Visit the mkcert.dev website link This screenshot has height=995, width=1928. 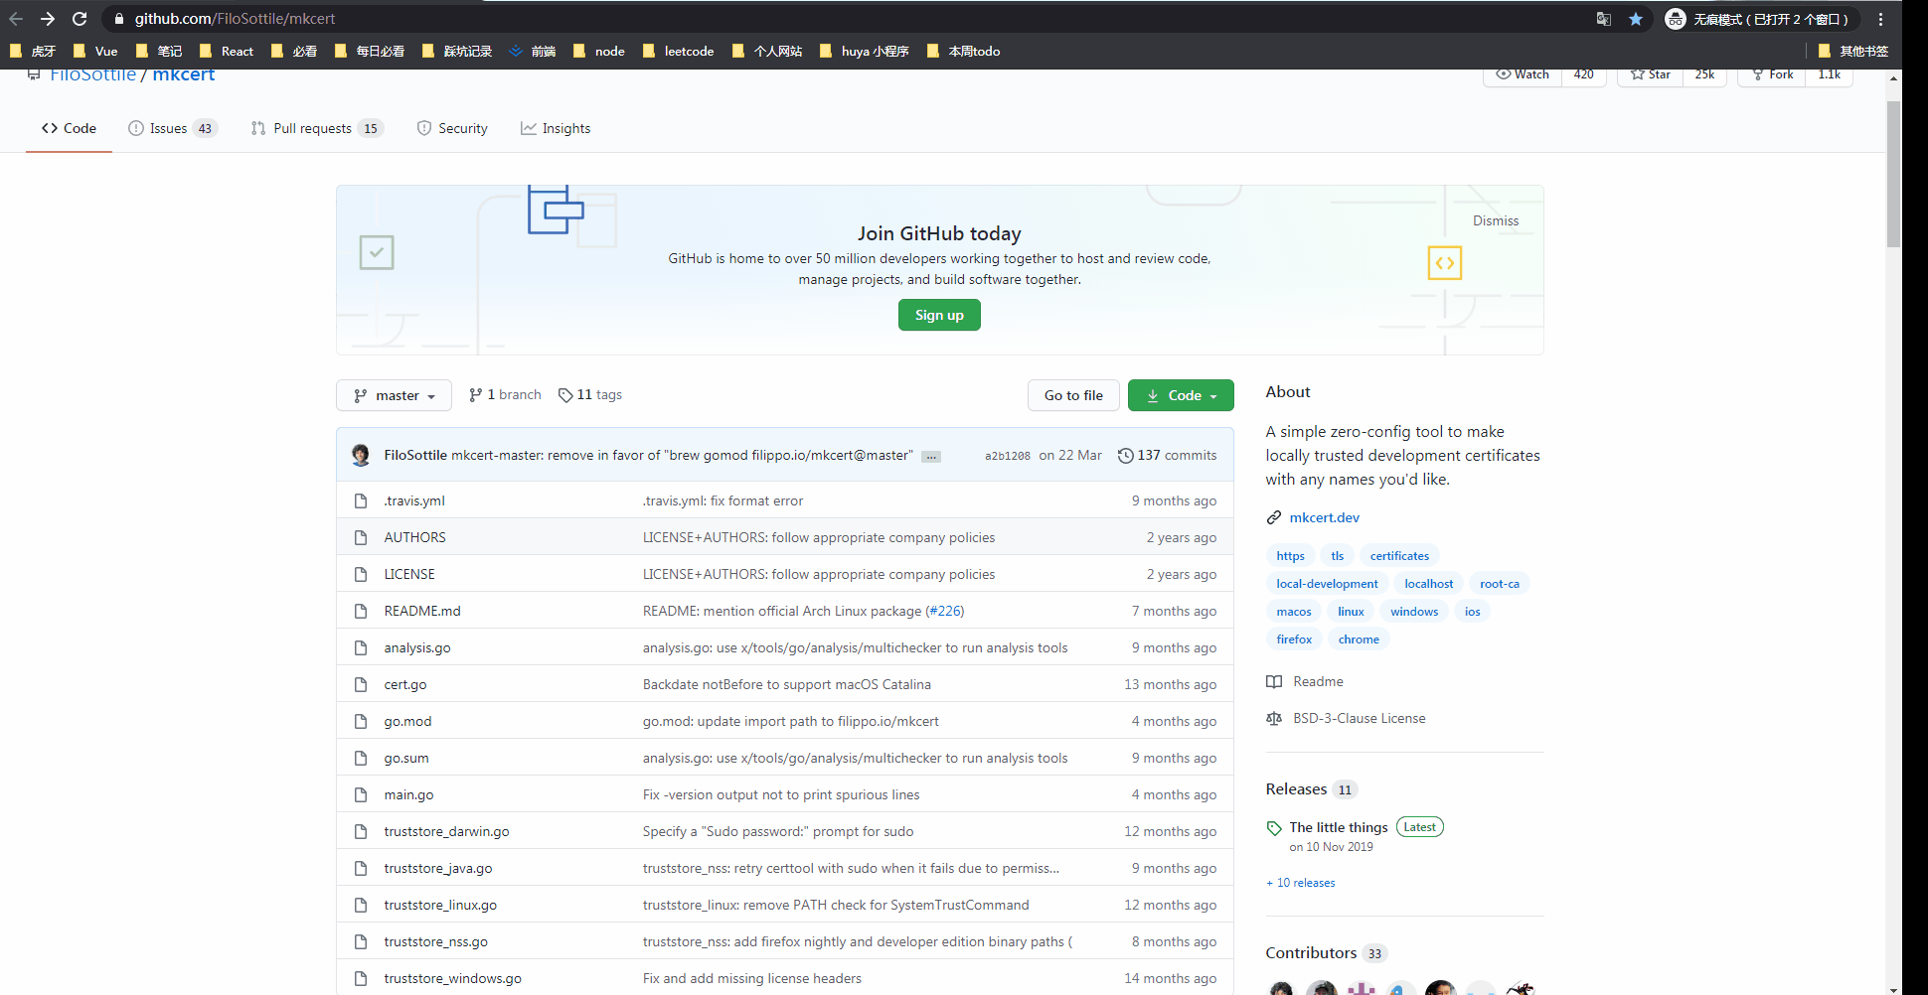coord(1325,516)
